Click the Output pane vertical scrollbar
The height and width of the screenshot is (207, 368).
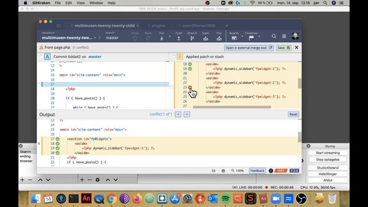coord(300,137)
